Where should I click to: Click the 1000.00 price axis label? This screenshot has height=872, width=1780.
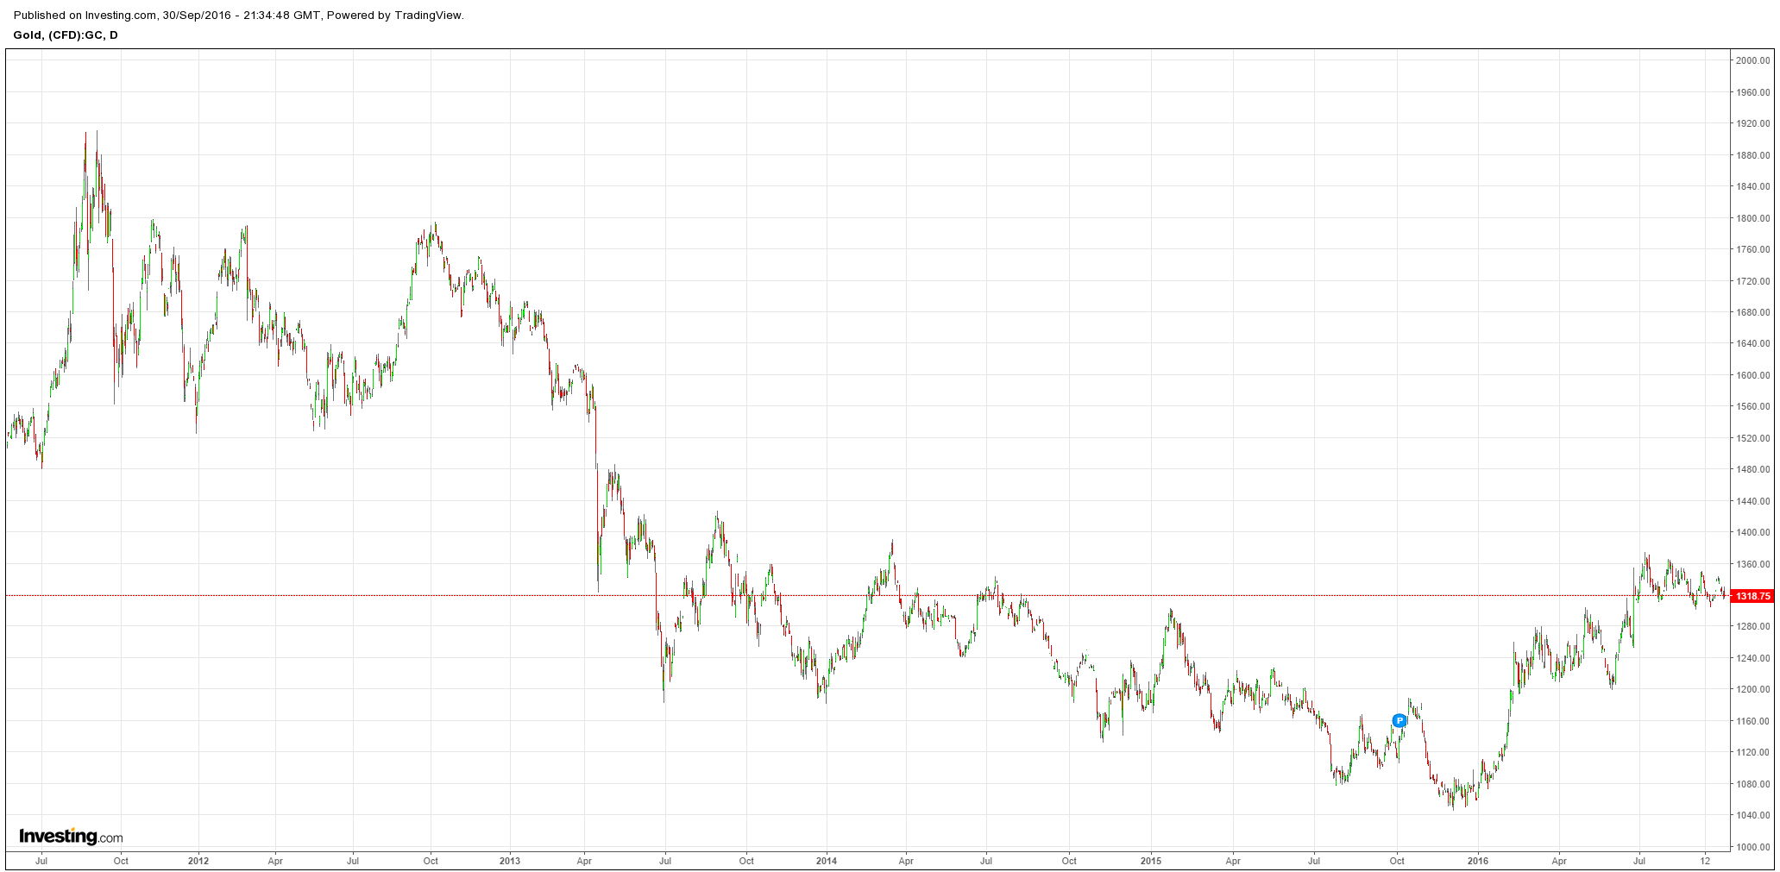(1753, 847)
